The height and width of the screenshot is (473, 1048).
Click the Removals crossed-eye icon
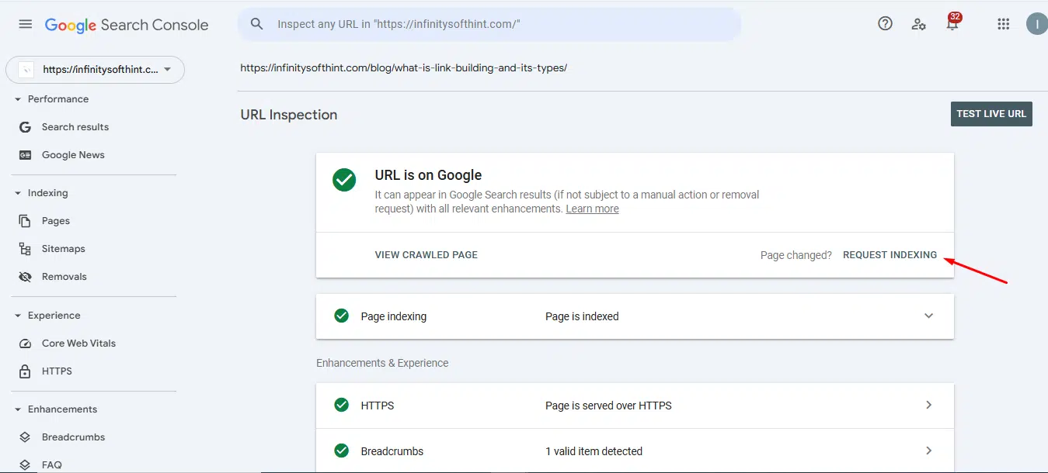(26, 277)
